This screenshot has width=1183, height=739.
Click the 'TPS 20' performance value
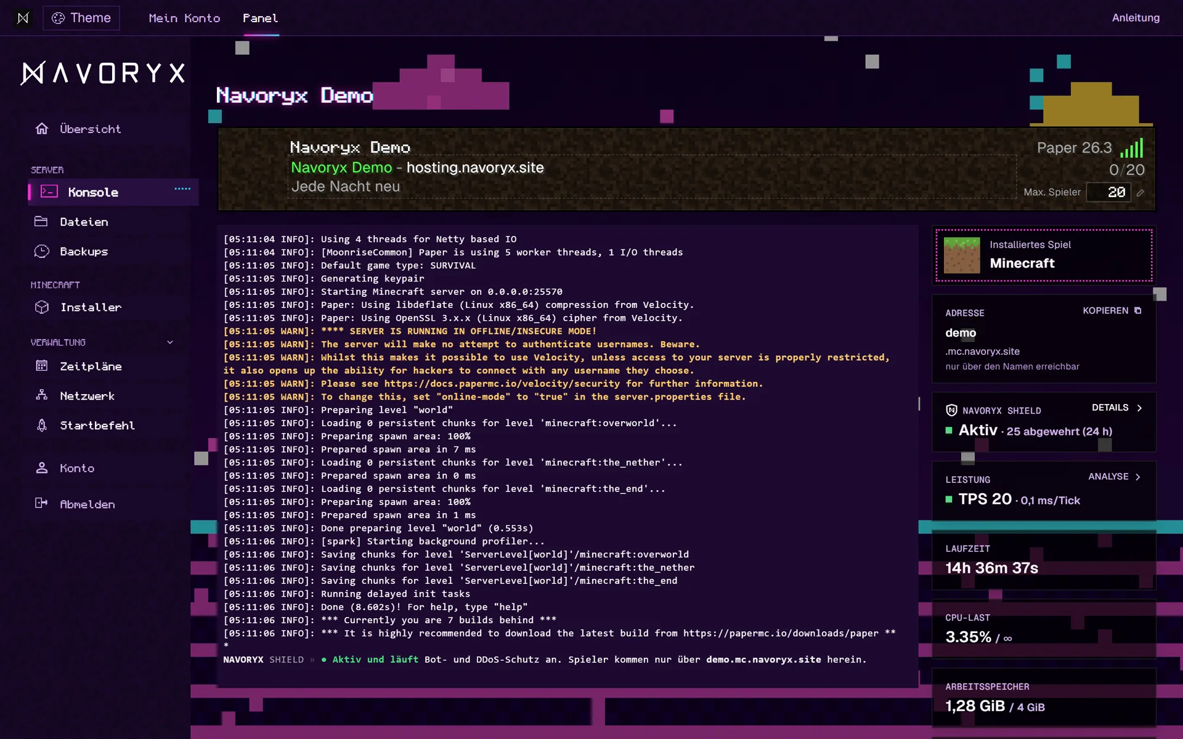[x=985, y=499]
